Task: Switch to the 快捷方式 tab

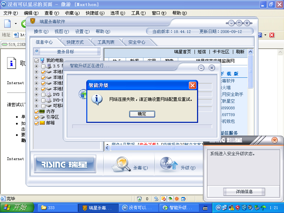Action: (75, 42)
